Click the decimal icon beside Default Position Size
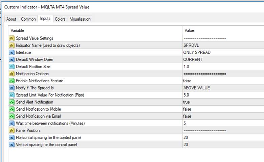The height and width of the screenshot is (162, 264). pyautogui.click(x=12, y=66)
